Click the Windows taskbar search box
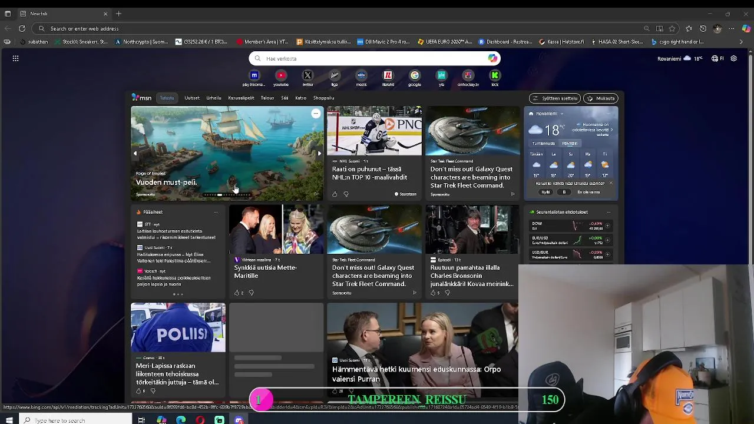 (x=75, y=420)
